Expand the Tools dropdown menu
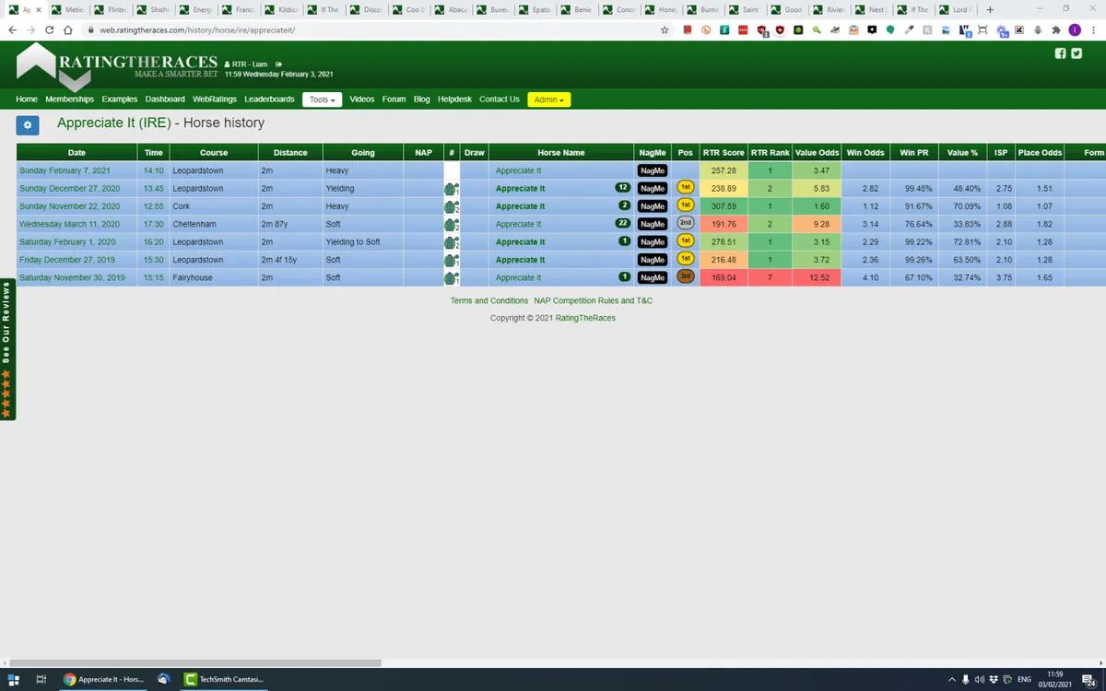The width and height of the screenshot is (1106, 691). [x=322, y=100]
